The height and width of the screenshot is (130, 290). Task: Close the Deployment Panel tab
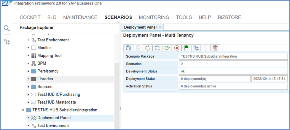pyautogui.click(x=160, y=27)
